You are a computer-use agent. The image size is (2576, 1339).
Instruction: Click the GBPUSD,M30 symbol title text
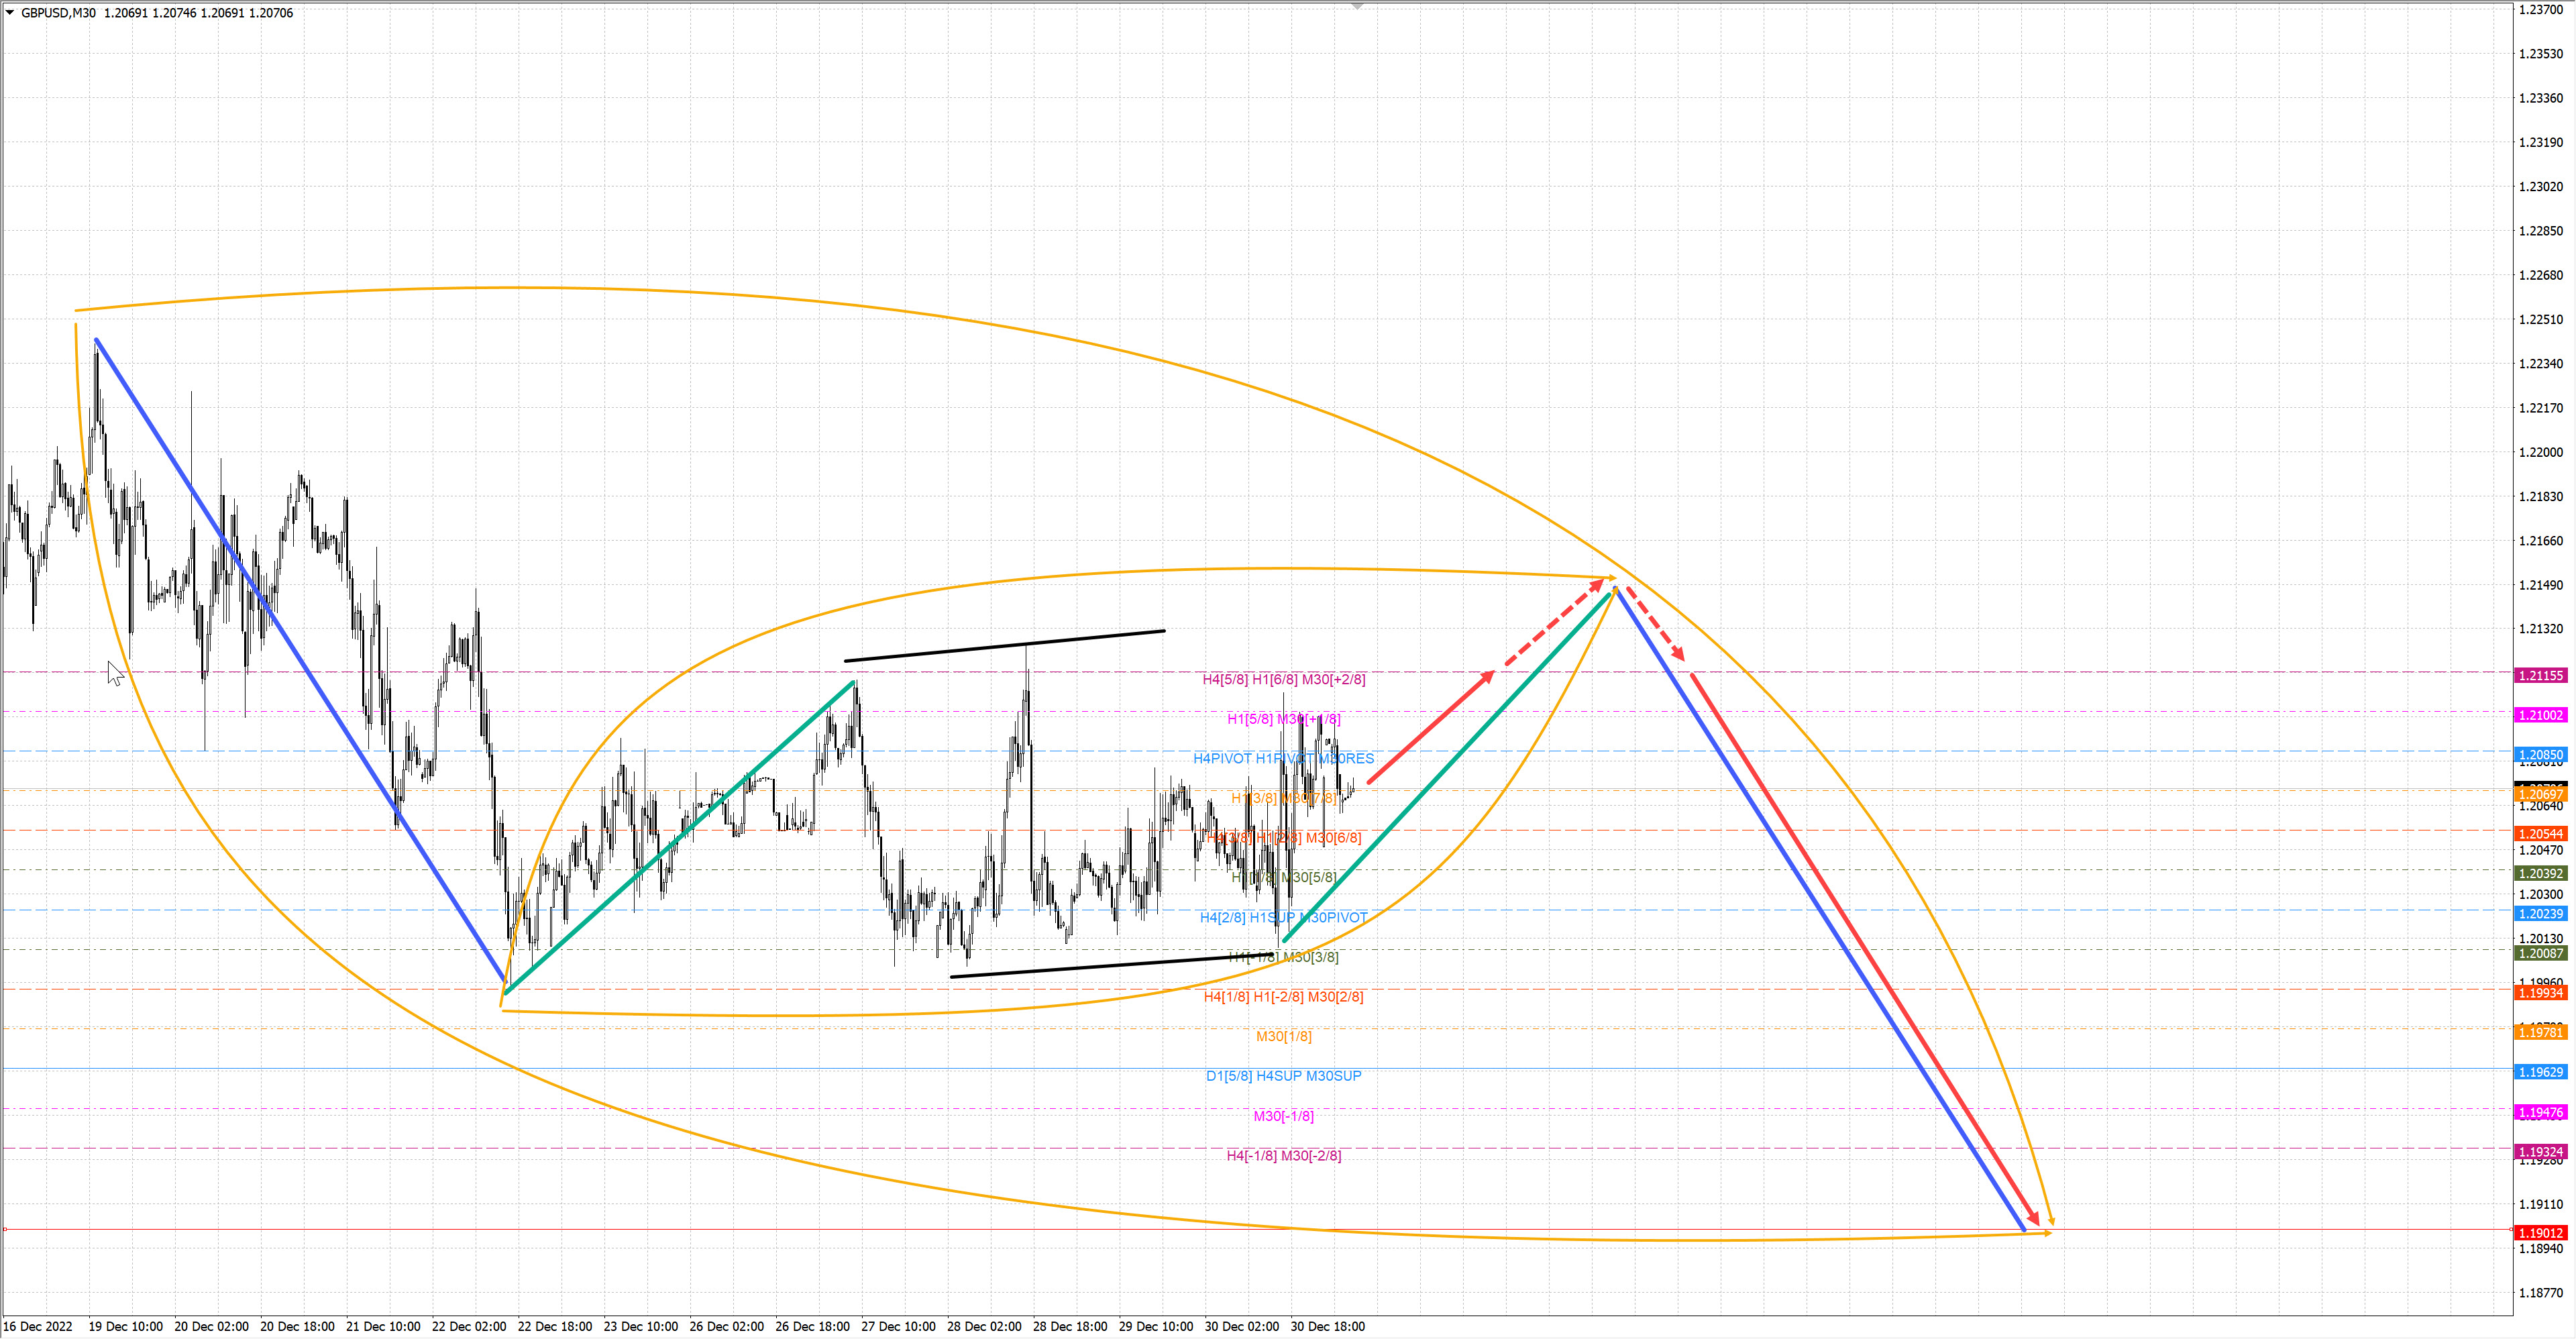[x=58, y=13]
